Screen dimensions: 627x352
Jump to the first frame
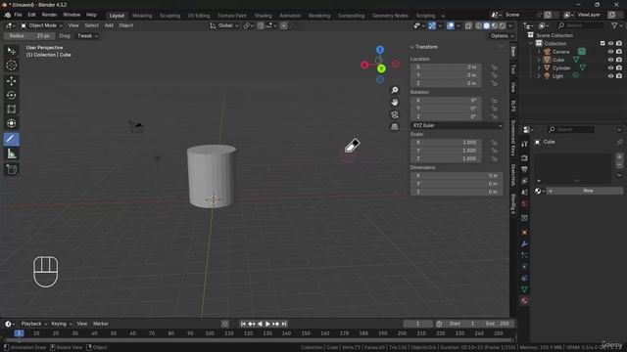[x=243, y=324]
